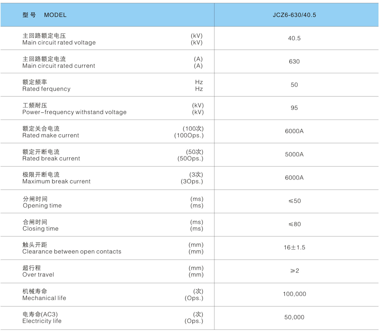Select the Main circuit rated current label

coord(59,66)
